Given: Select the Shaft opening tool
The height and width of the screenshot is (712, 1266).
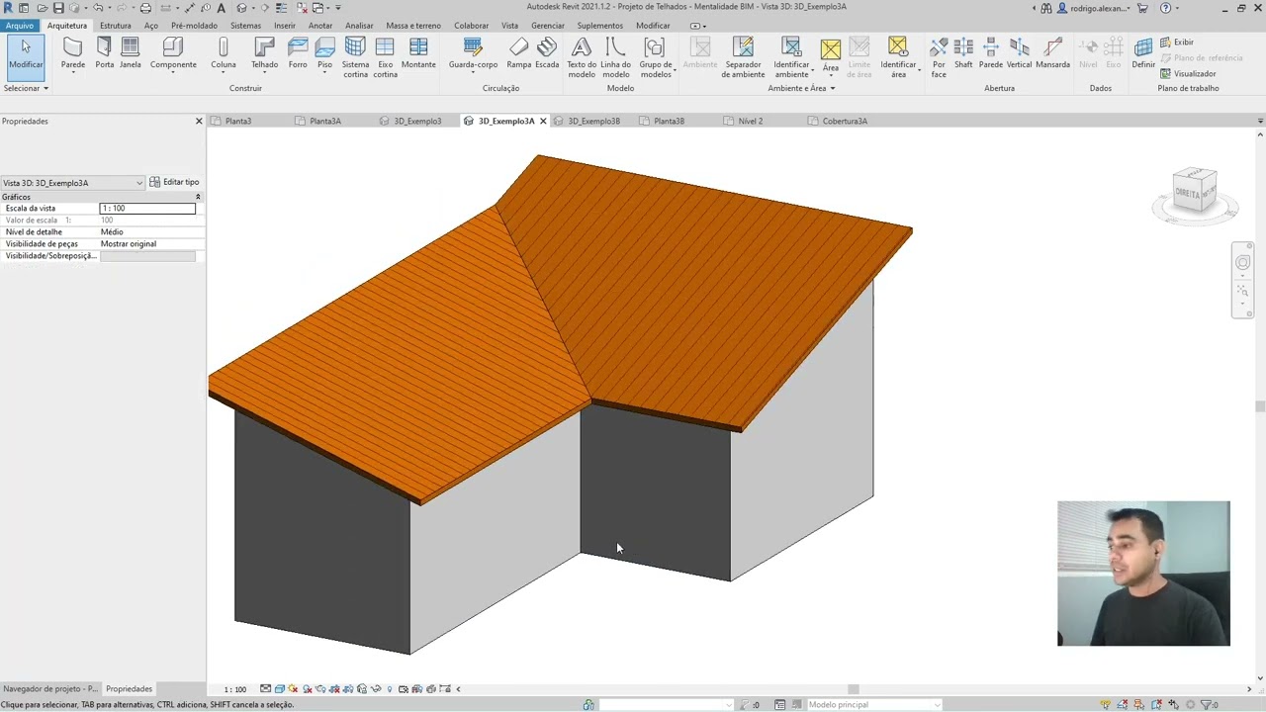Looking at the screenshot, I should [x=963, y=53].
